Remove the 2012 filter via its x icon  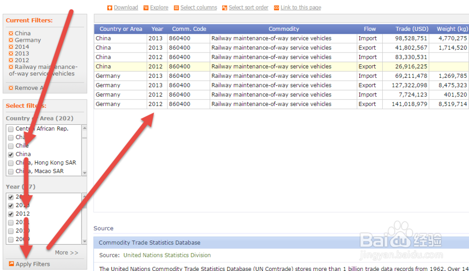(11, 60)
